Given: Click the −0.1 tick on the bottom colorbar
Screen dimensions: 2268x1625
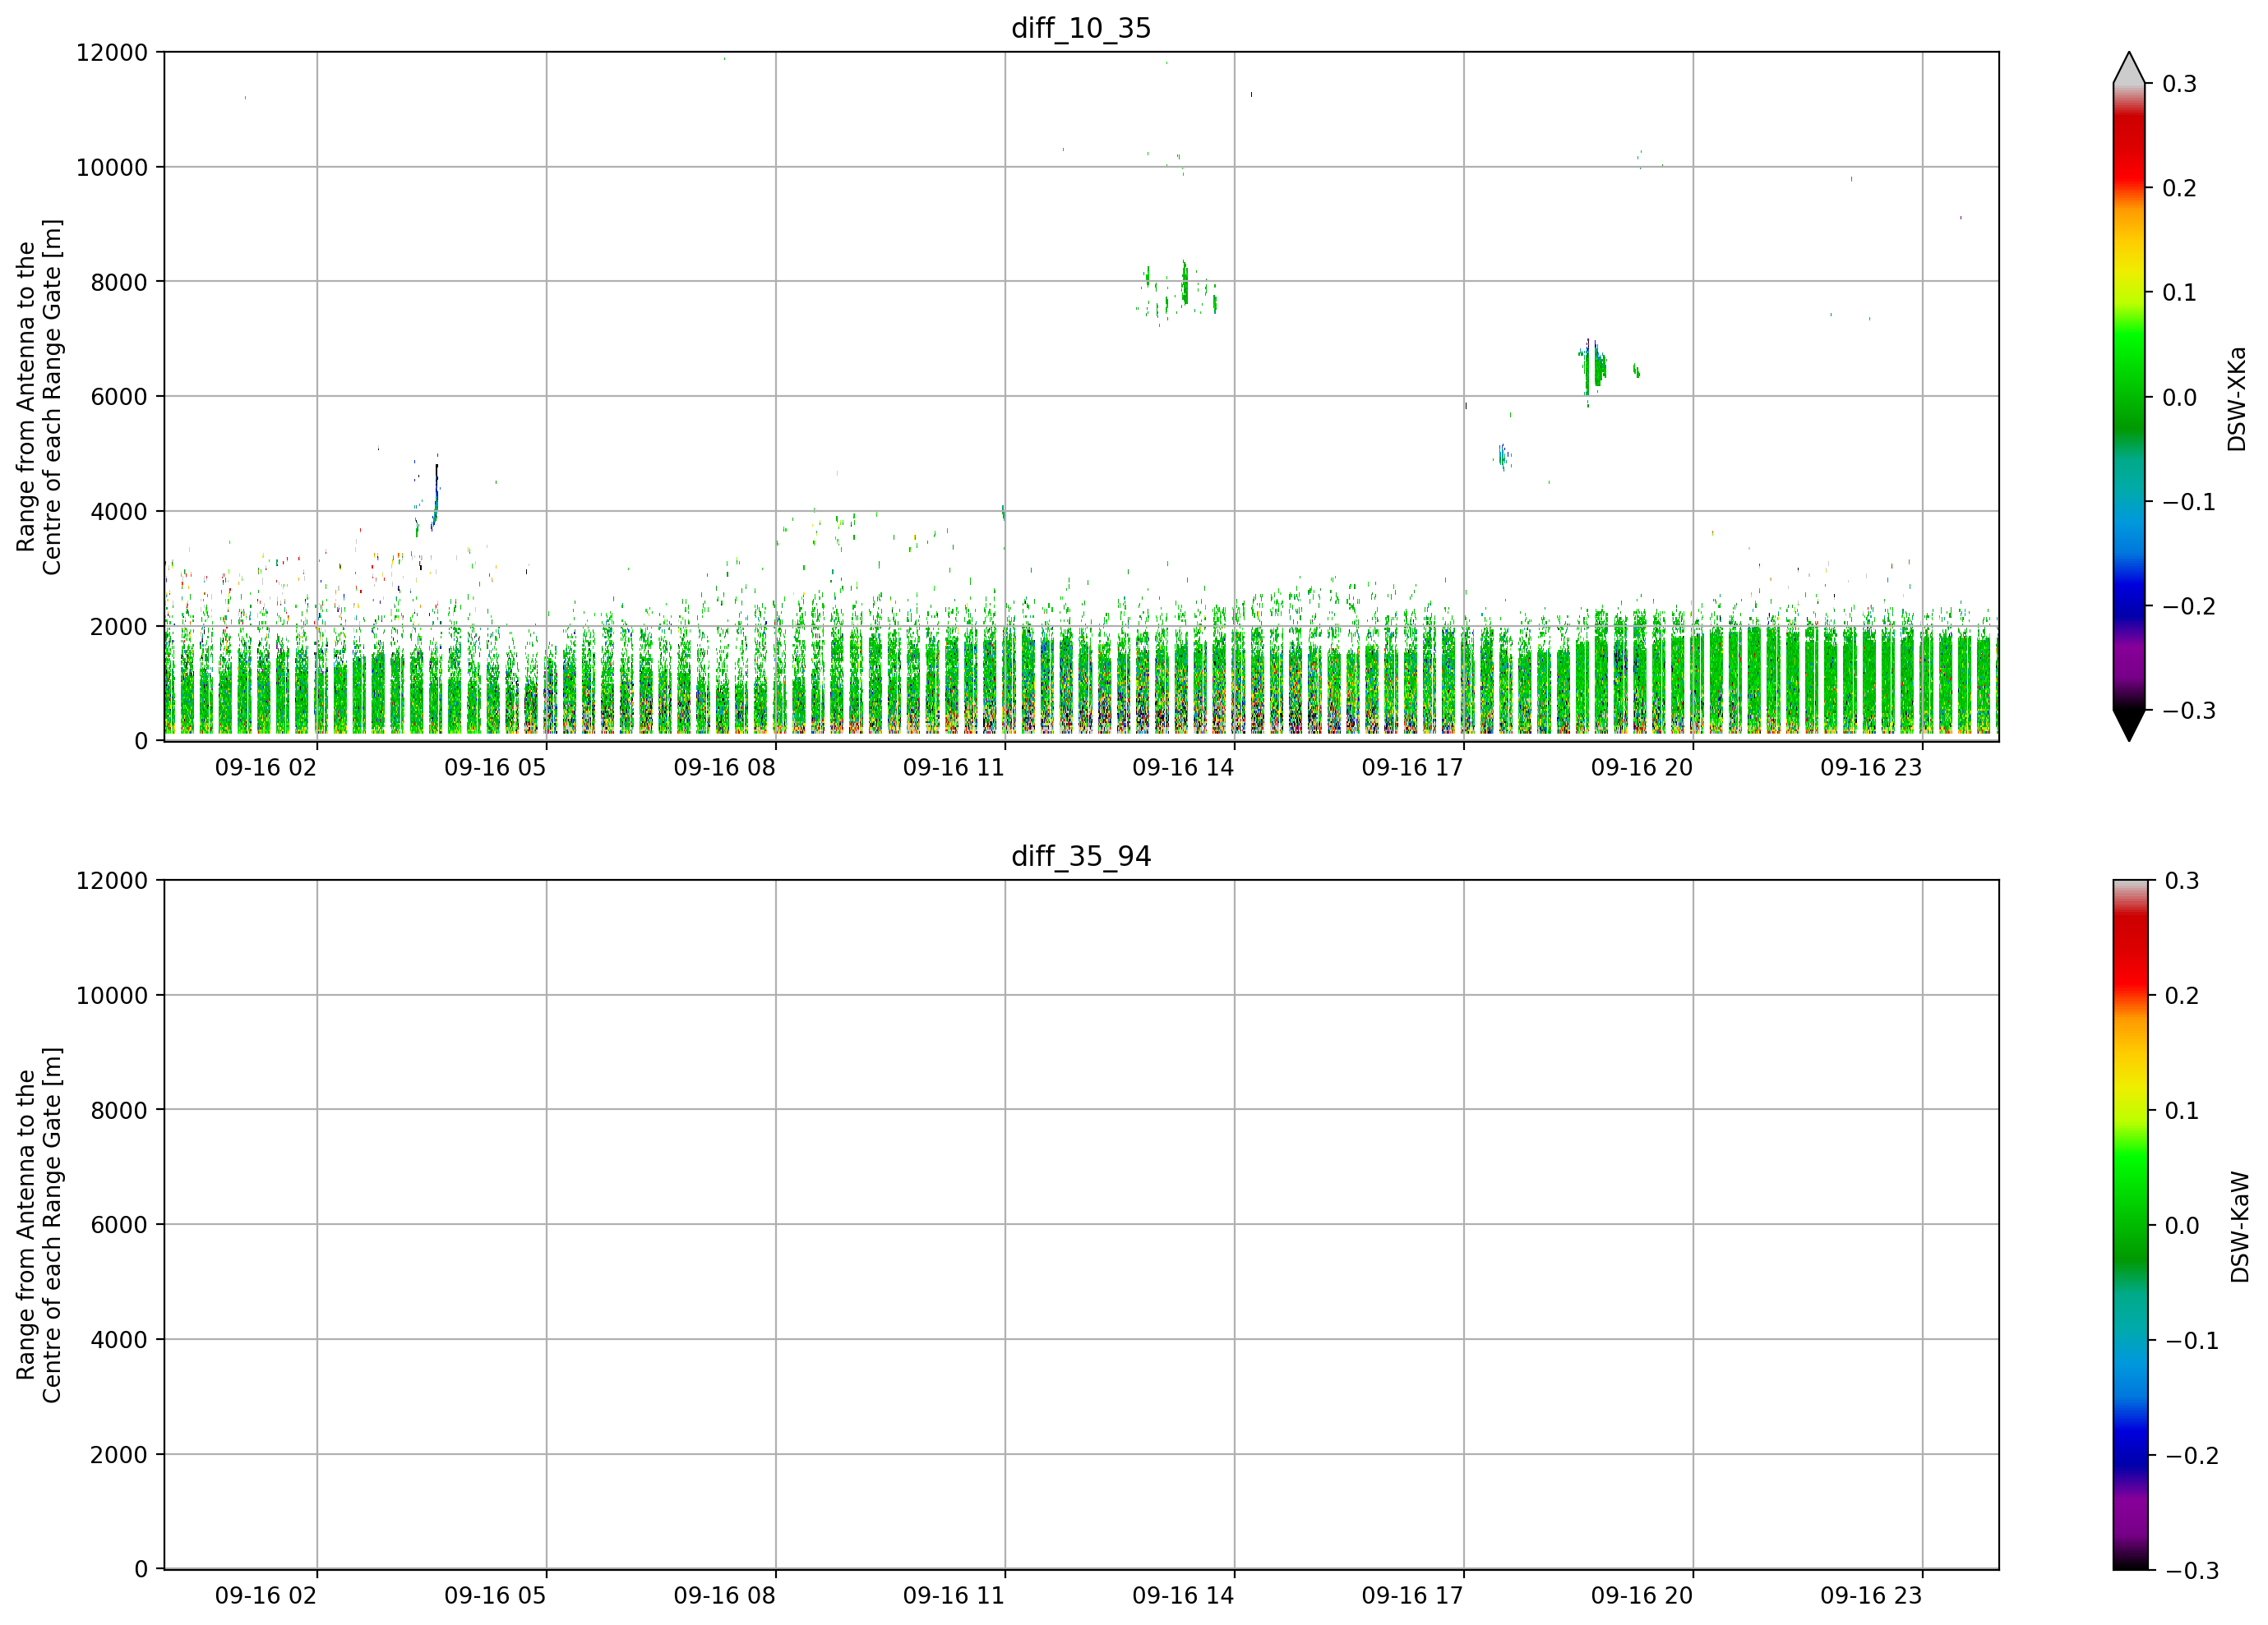Looking at the screenshot, I should coord(2191,1342).
